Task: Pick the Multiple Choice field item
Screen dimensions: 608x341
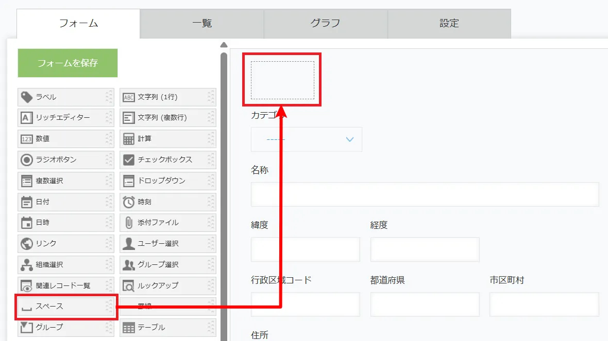Action: coord(65,181)
